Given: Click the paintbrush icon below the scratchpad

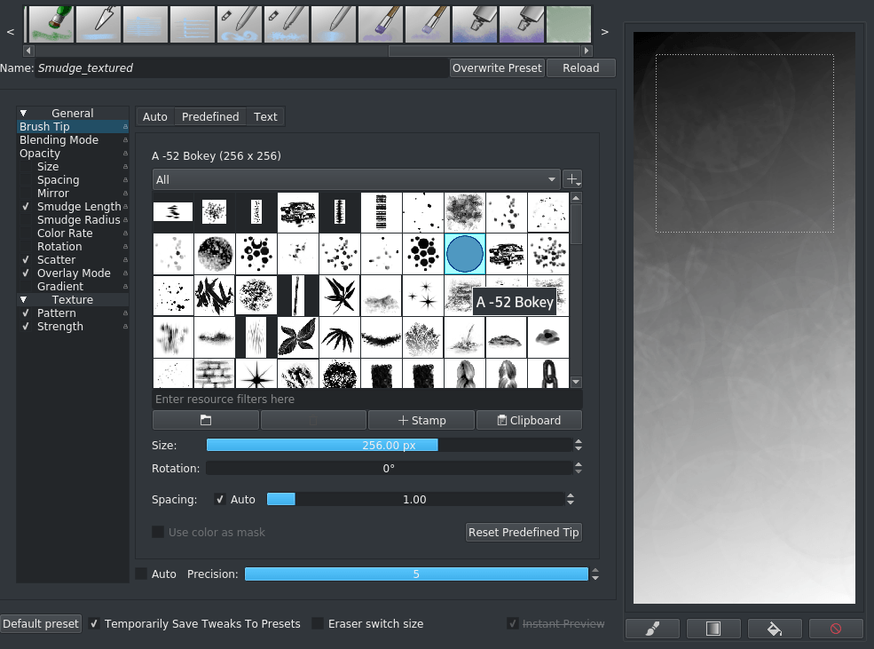Looking at the screenshot, I should 652,629.
